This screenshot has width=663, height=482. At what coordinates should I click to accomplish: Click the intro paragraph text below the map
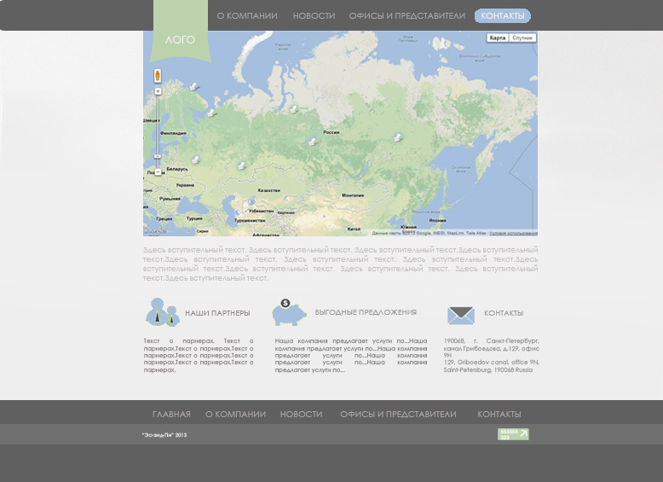340,264
